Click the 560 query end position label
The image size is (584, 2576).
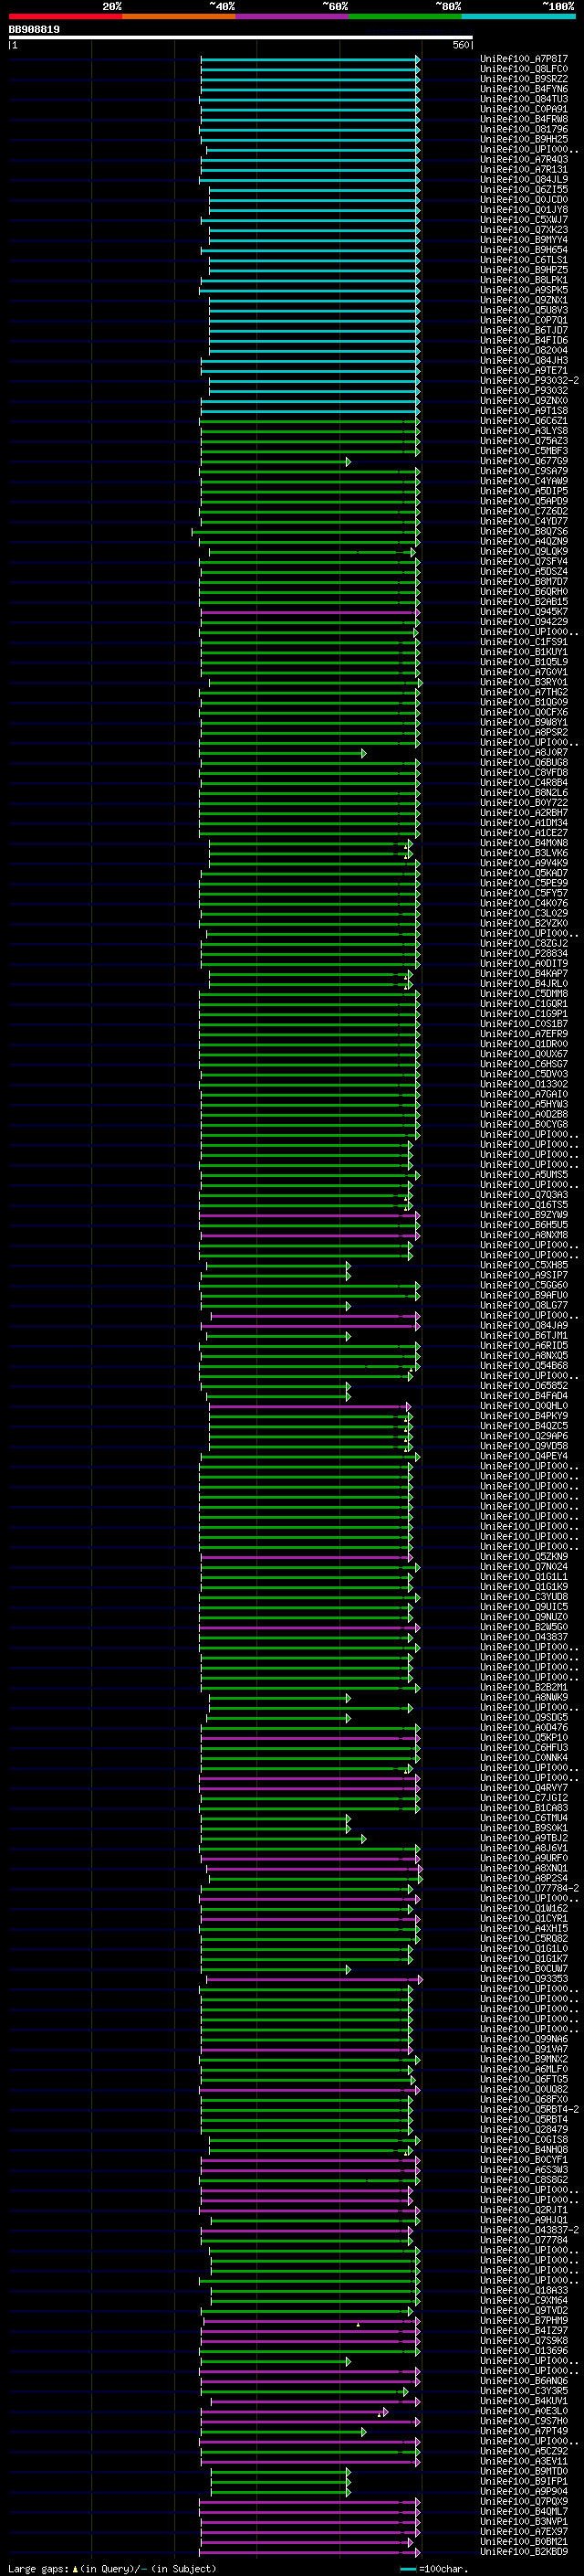pyautogui.click(x=460, y=45)
